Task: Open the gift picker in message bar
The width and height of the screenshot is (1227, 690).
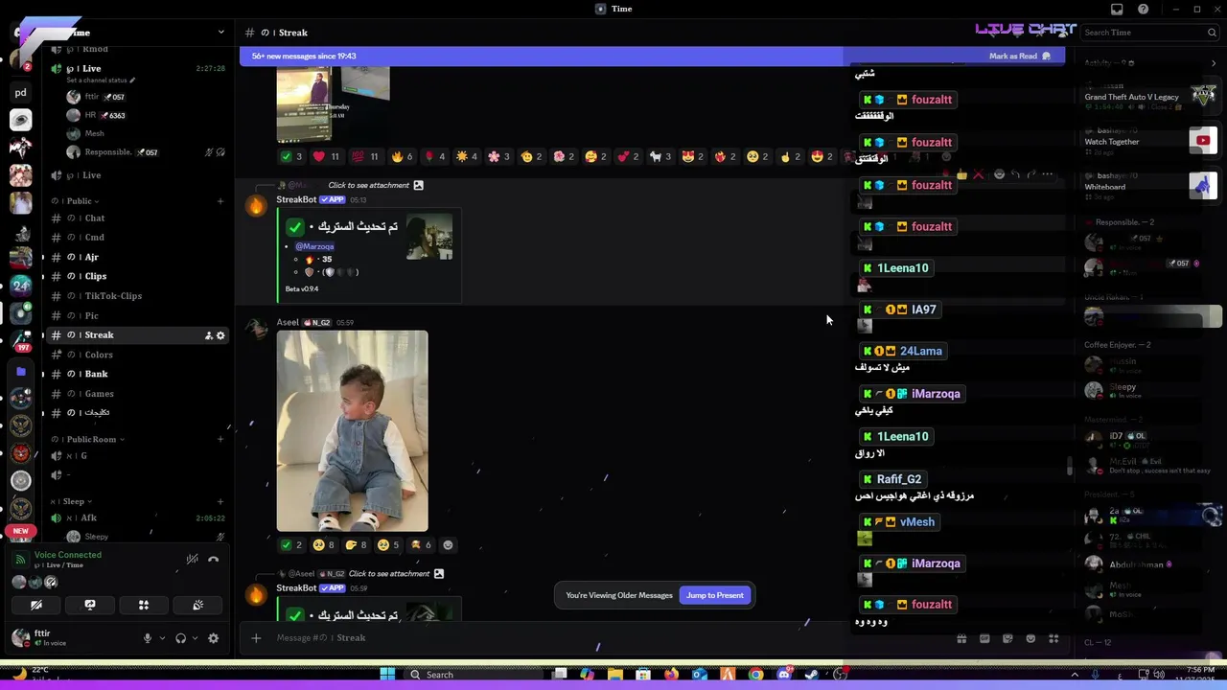Action: pyautogui.click(x=961, y=638)
